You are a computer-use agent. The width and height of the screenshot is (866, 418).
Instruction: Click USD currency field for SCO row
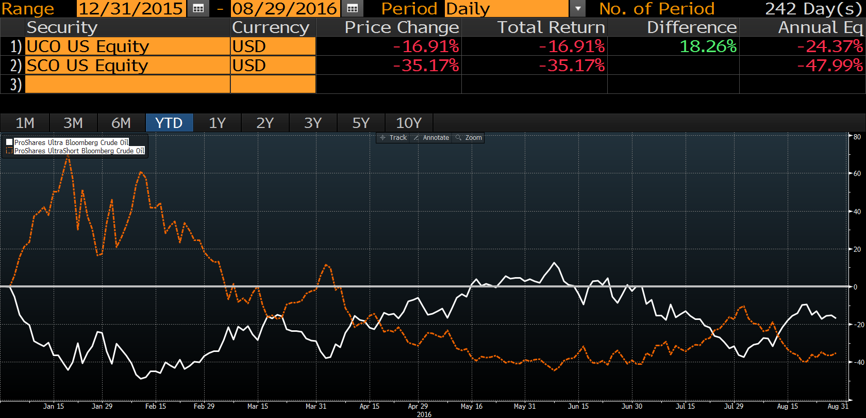click(273, 66)
